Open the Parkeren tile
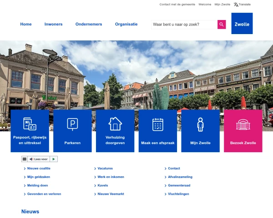 tap(72, 131)
